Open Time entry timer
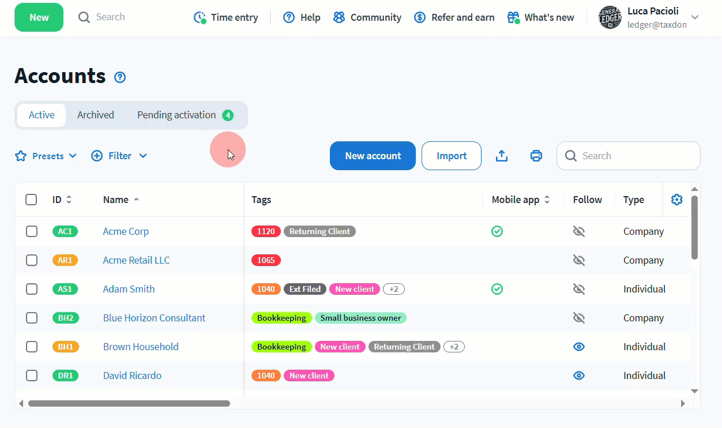The height and width of the screenshot is (428, 722). coord(226,17)
